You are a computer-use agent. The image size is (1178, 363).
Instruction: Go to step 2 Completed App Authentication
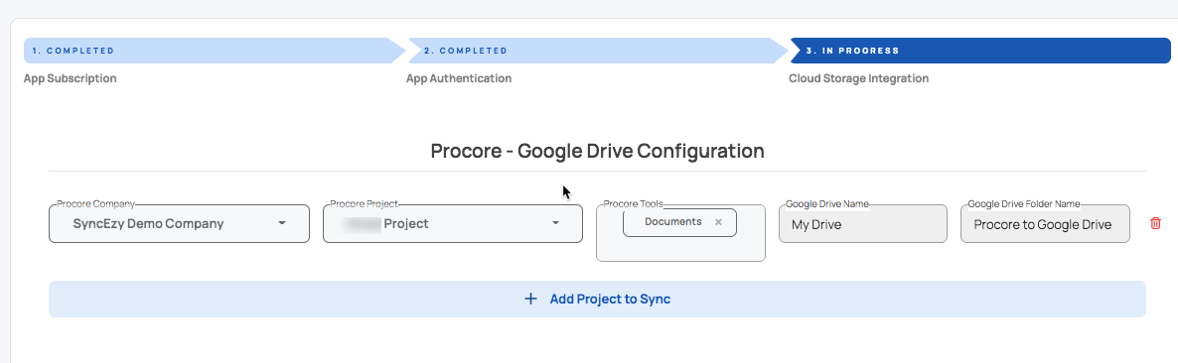(597, 51)
